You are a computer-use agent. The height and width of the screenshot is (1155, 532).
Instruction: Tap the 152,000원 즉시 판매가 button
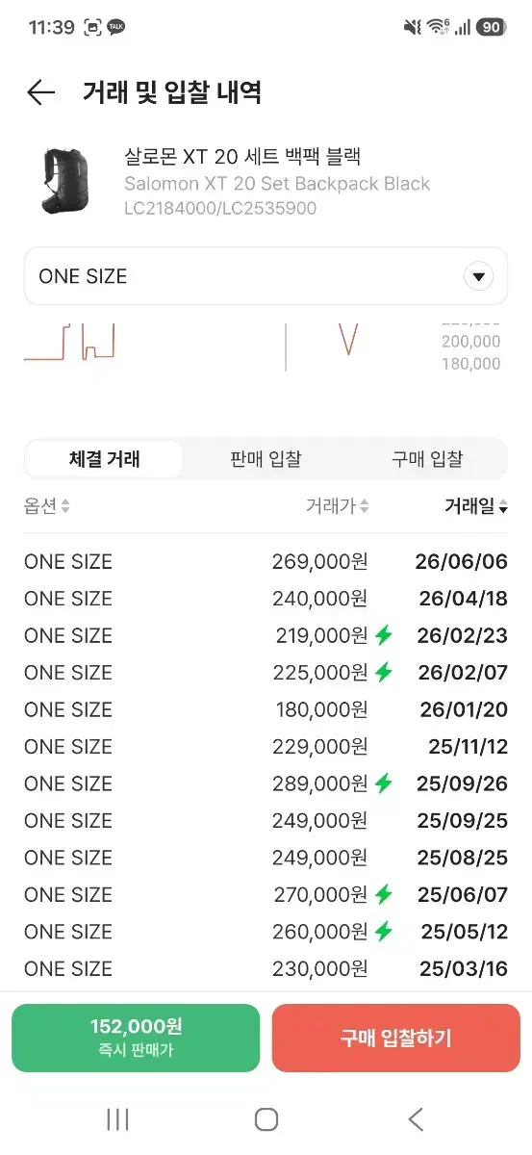point(136,1038)
